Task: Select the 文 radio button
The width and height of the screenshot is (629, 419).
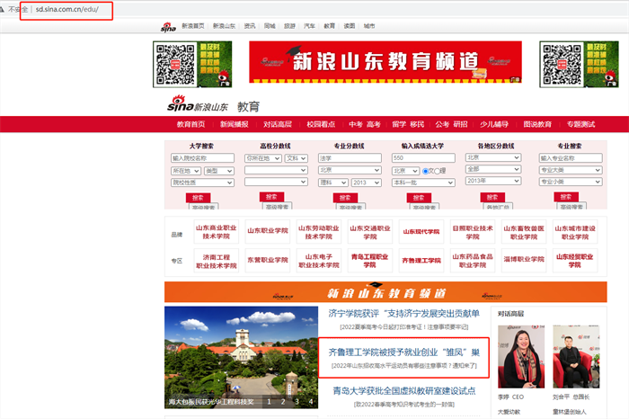Action: (x=425, y=169)
